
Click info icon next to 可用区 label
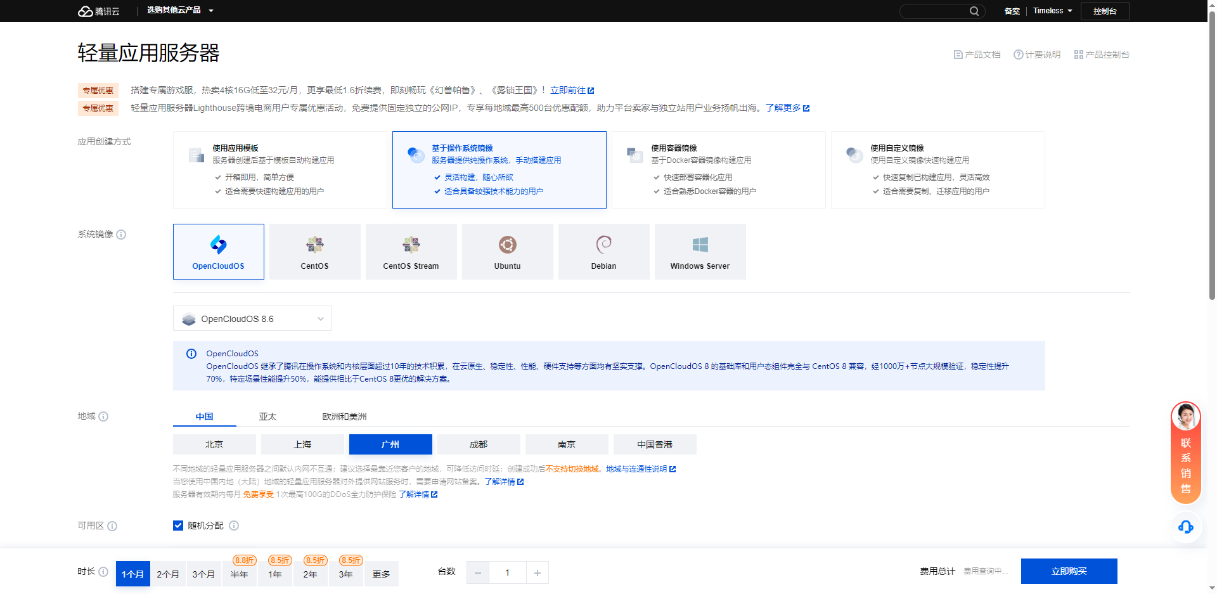[x=112, y=526]
